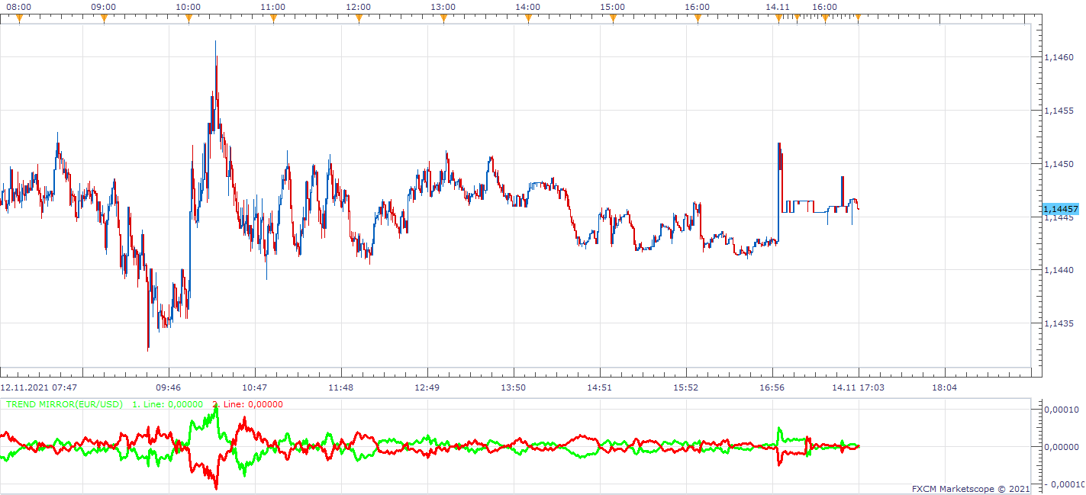This screenshot has width=1086, height=495.
Task: Click the red 2. Line value label
Action: coord(247,404)
